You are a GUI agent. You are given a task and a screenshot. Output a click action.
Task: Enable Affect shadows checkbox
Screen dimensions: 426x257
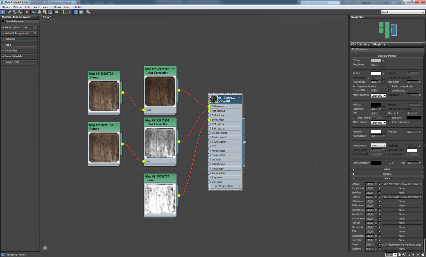[389, 122]
